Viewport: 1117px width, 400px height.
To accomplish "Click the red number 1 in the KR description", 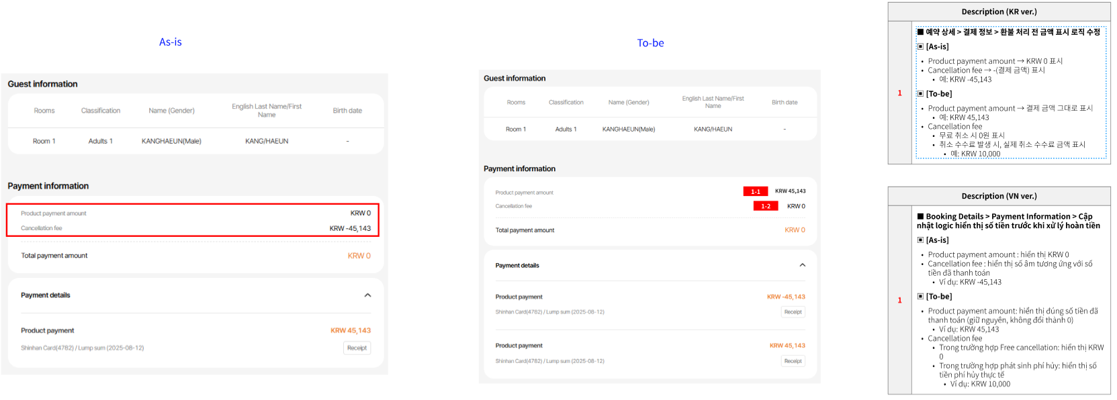I will (x=899, y=93).
